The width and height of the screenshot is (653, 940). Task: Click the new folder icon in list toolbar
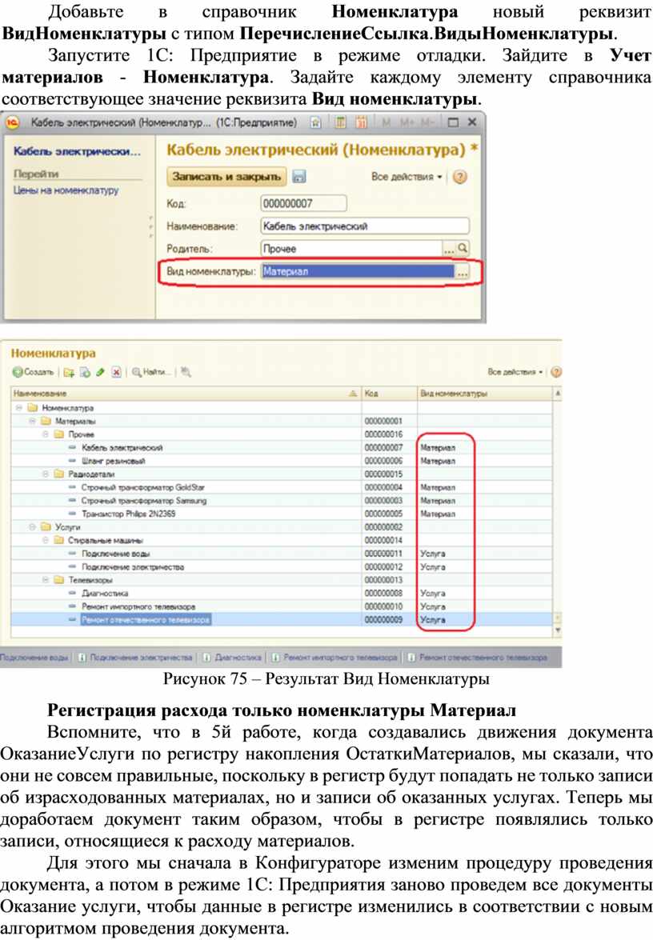point(70,372)
